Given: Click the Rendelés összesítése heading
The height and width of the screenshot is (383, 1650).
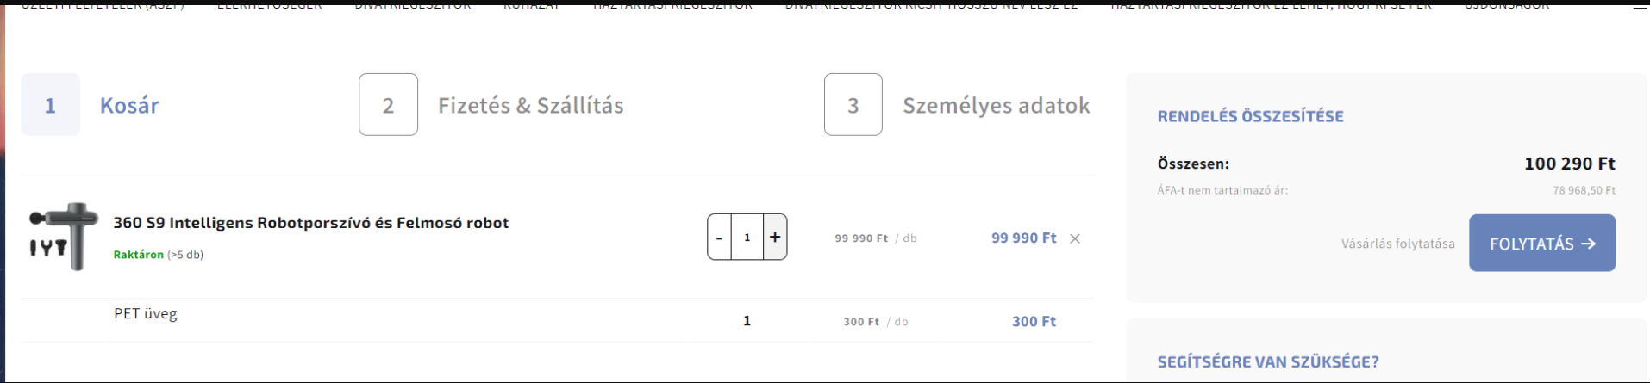Looking at the screenshot, I should 1250,116.
